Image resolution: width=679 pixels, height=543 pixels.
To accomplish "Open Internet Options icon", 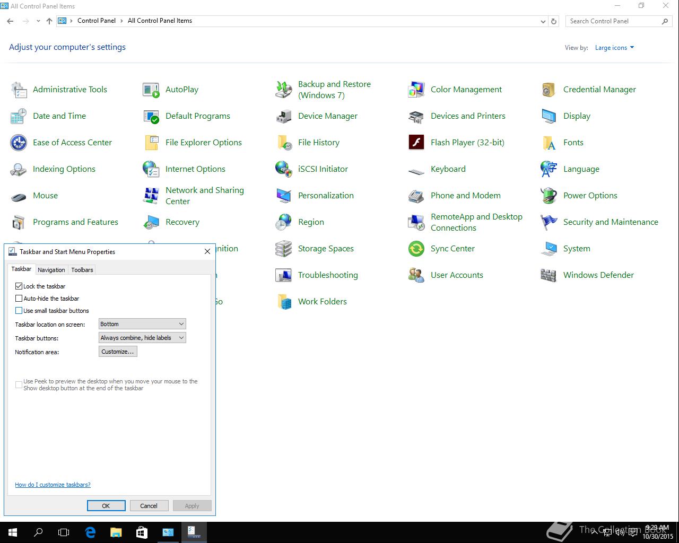I will point(151,169).
